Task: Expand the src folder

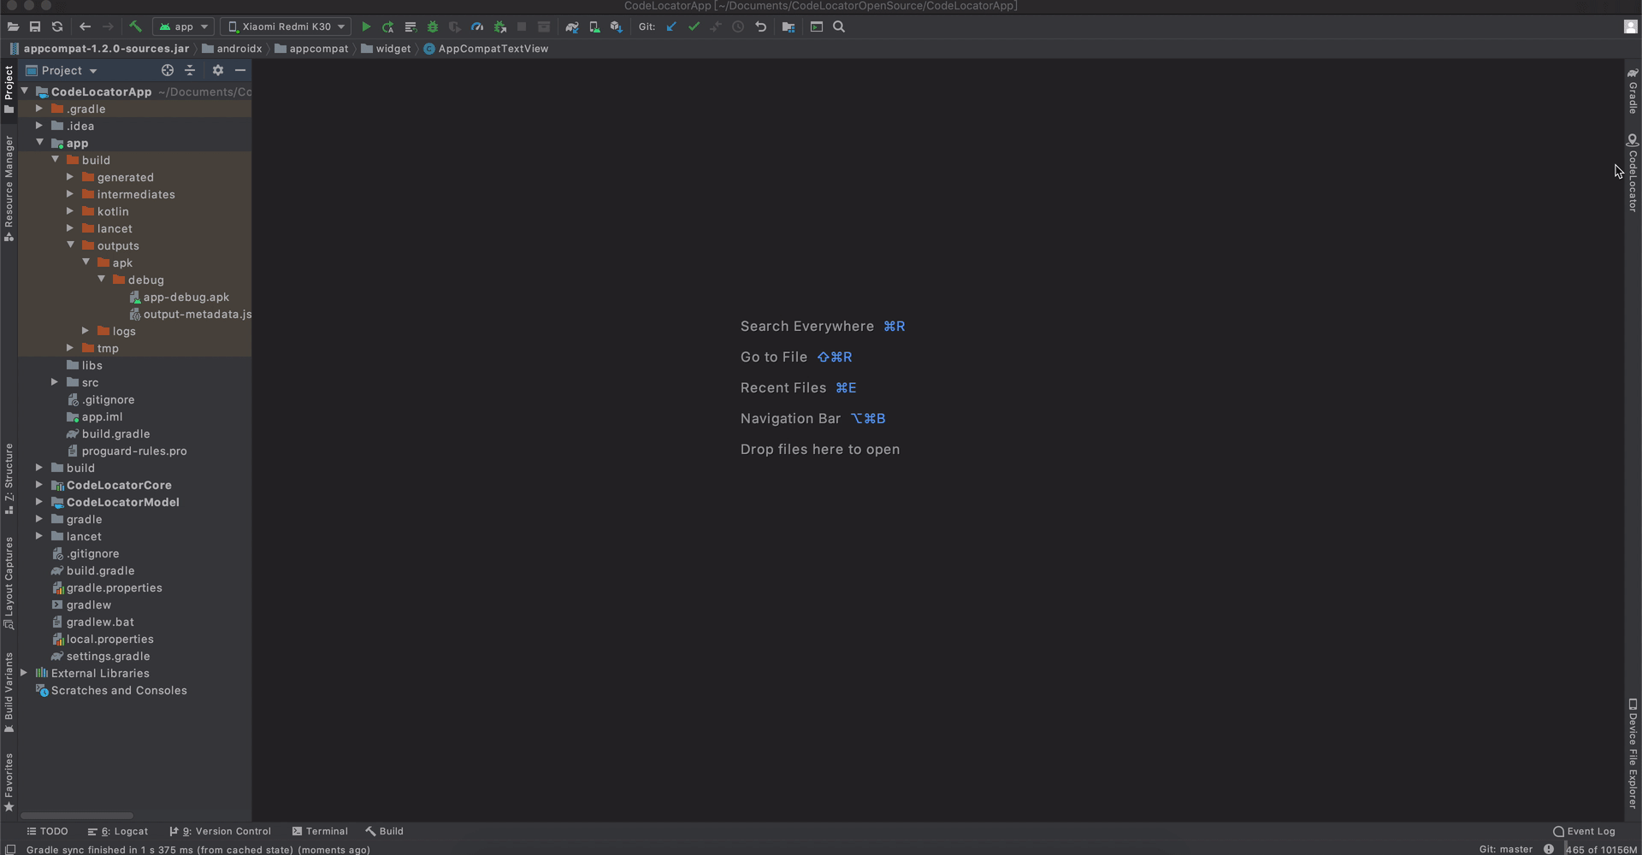Action: [x=55, y=382]
